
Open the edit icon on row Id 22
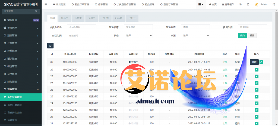point(256,117)
